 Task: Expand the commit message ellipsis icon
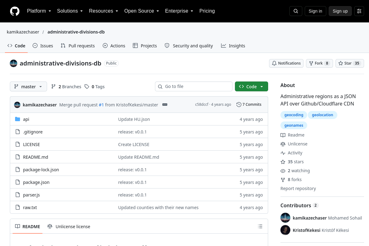coord(165,105)
